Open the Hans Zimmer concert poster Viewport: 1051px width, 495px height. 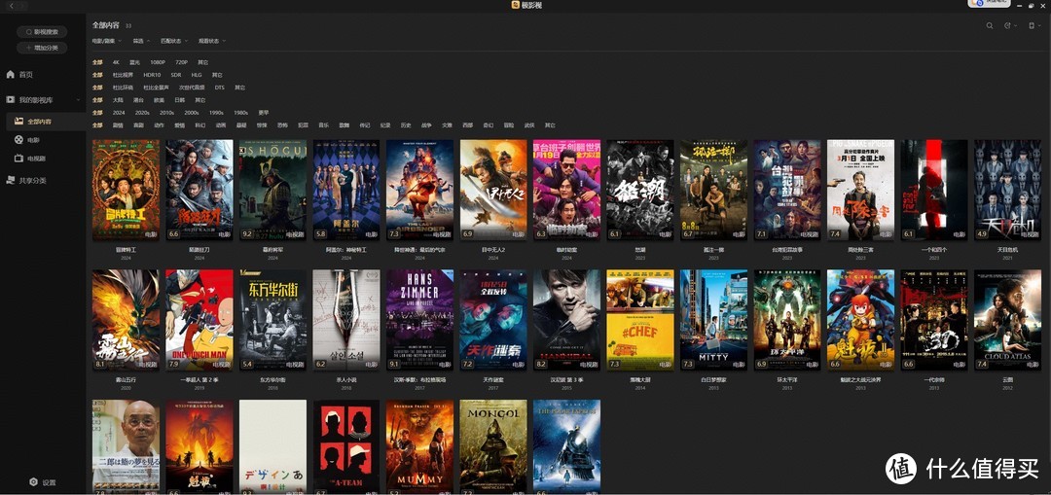pyautogui.click(x=419, y=320)
